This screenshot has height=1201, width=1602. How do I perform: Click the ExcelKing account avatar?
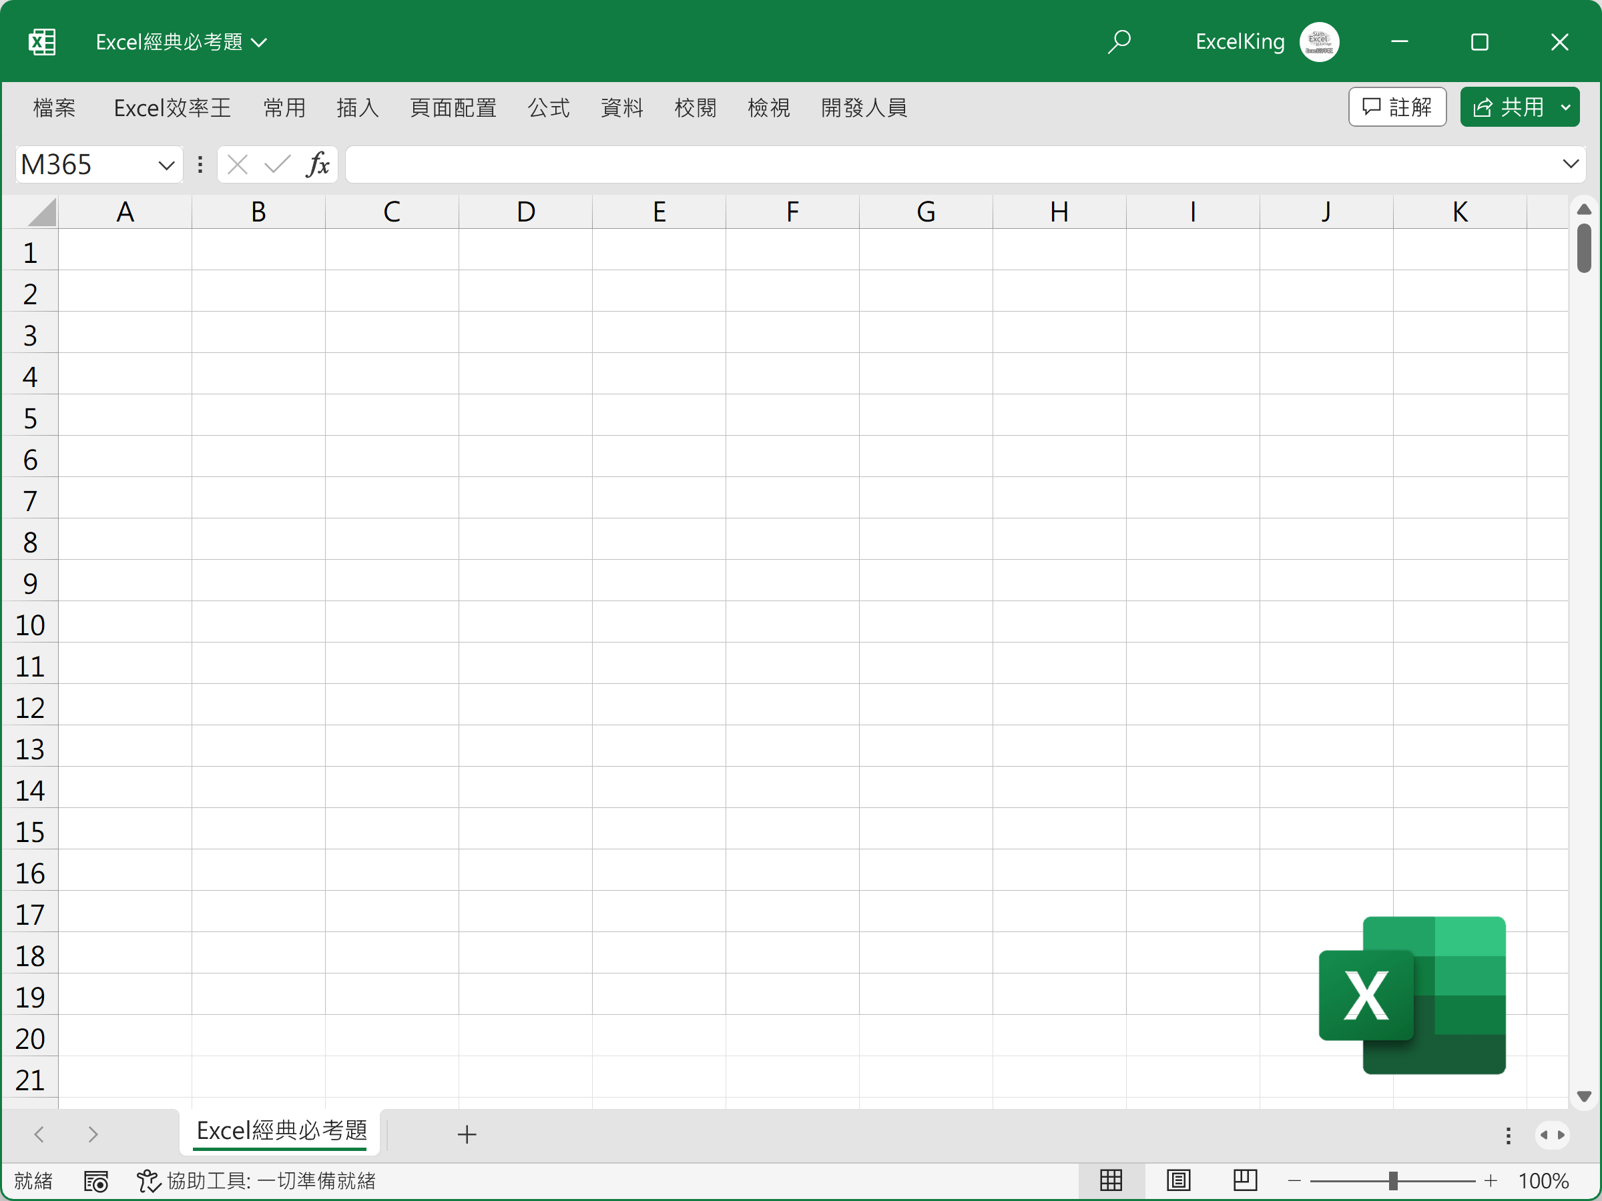(x=1319, y=42)
